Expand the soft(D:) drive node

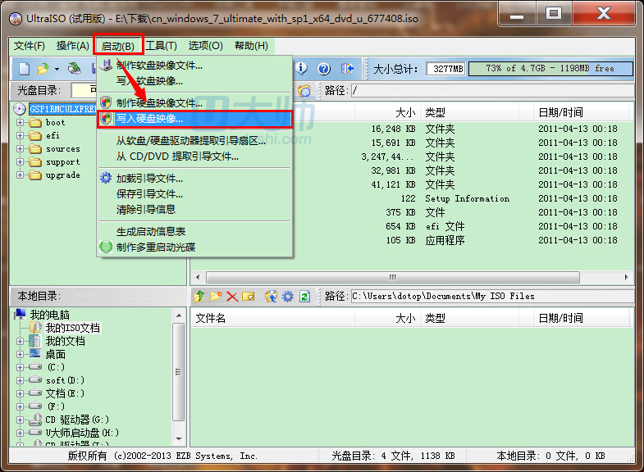coord(20,380)
